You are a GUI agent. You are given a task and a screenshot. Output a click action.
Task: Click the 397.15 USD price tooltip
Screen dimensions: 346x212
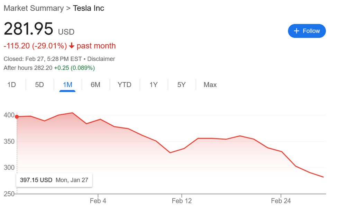54,180
